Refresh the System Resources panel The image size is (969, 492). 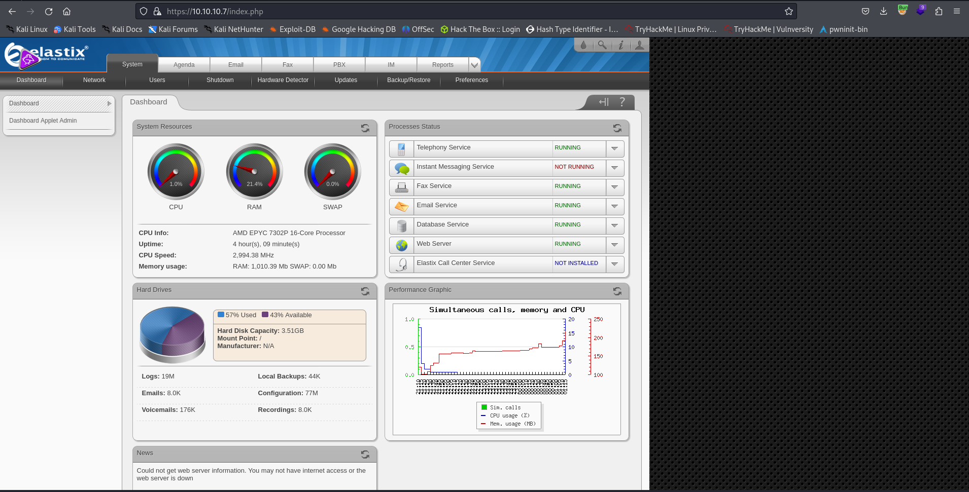[x=365, y=128]
